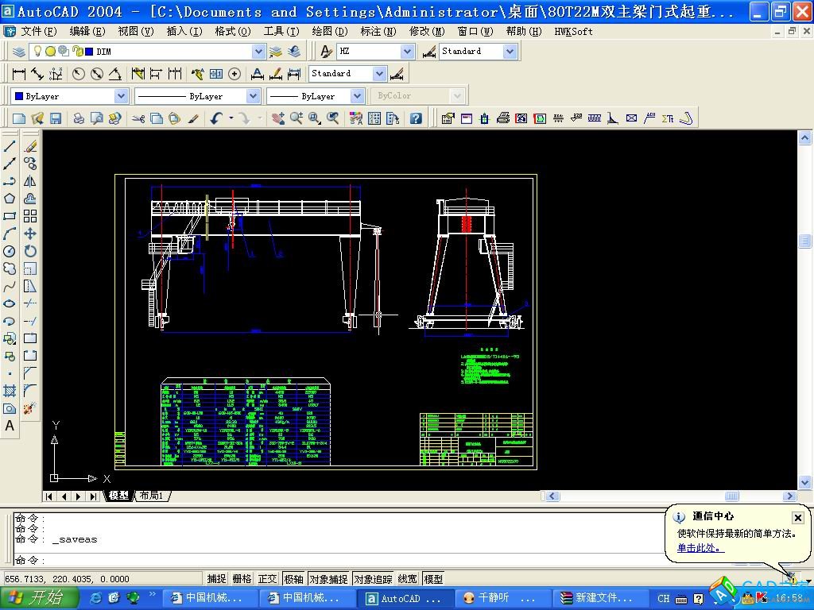This screenshot has height=610, width=814.
Task: Switch to the 布局1 layout tab
Action: click(151, 496)
